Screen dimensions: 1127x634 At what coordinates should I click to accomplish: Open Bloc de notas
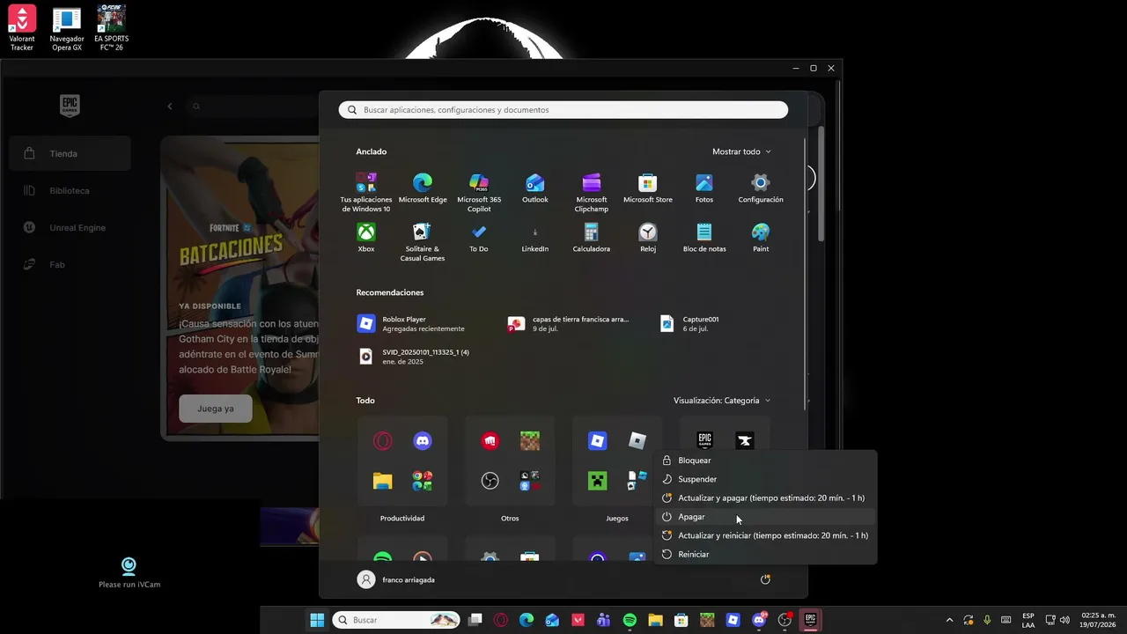click(x=704, y=237)
